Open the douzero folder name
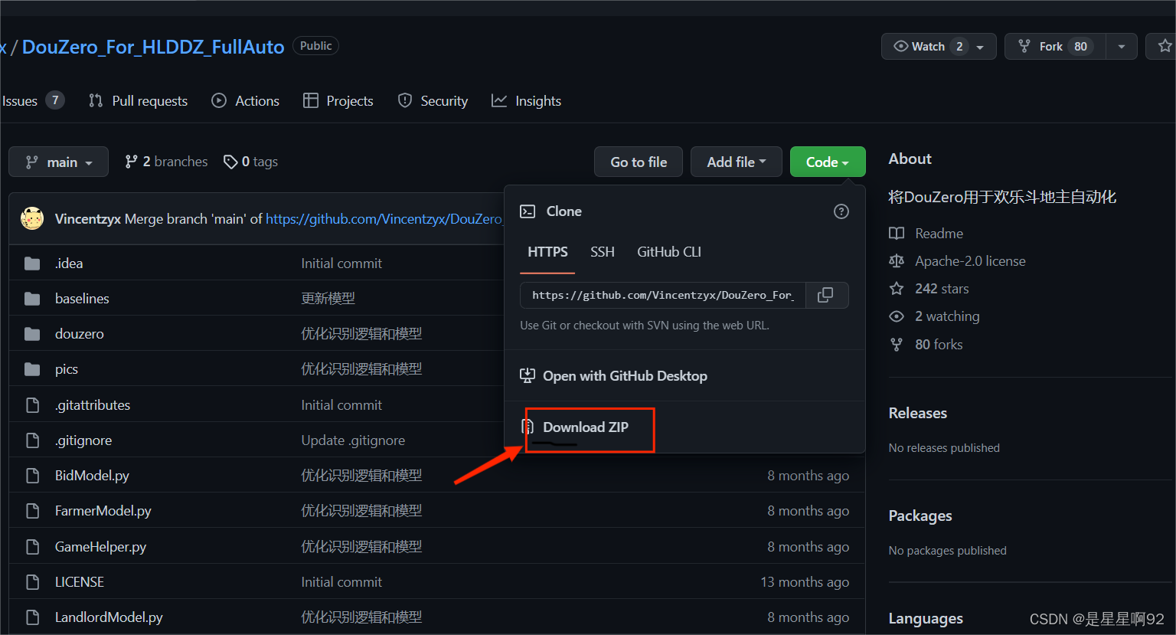Image resolution: width=1176 pixels, height=635 pixels. (x=79, y=334)
